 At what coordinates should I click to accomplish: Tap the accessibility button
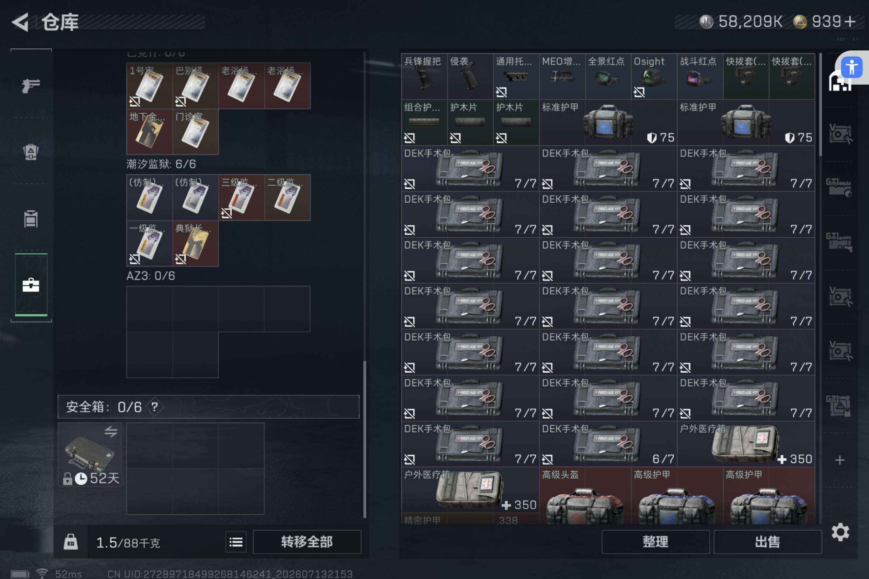(x=851, y=67)
